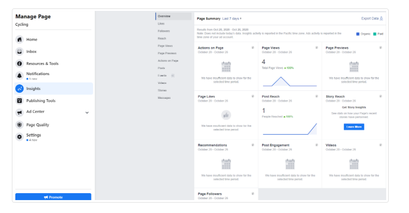Image resolution: width=409 pixels, height=213 pixels.
Task: Open the Inbox icon in sidebar
Action: 19,52
